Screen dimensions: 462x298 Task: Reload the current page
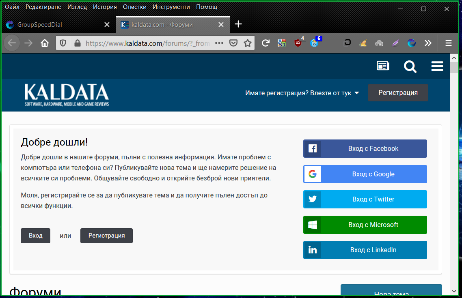[x=266, y=43]
